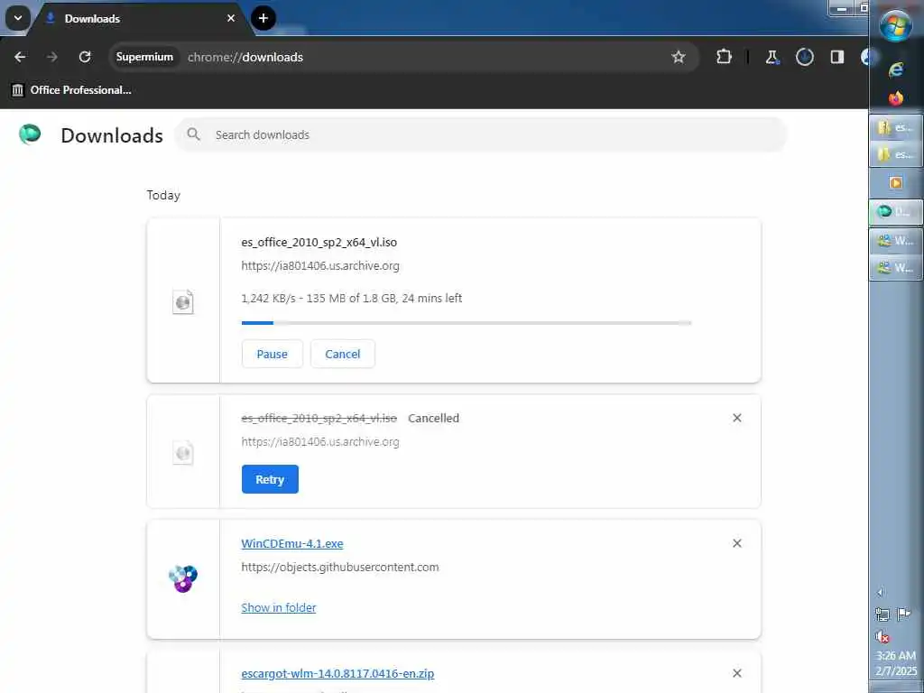Reload the current page

[x=85, y=57]
